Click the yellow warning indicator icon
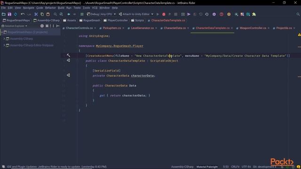 point(299,35)
